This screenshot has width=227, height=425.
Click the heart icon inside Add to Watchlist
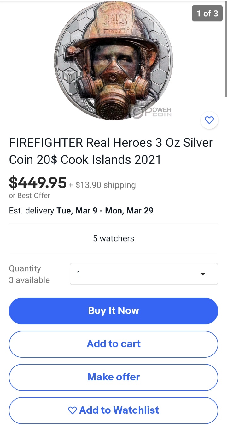pos(73,410)
